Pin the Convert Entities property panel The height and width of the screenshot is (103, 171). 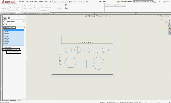click(9, 24)
